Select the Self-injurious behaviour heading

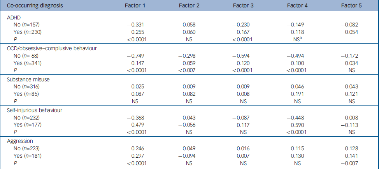click(x=35, y=109)
